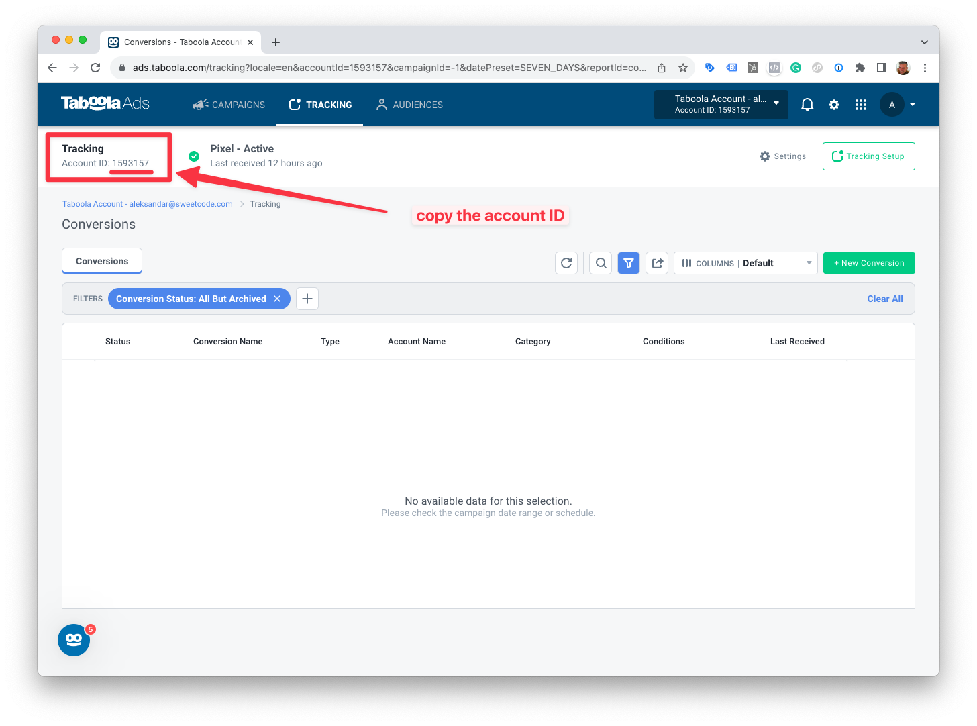Screen dimensions: 977x726
Task: Open the apps grid icon
Action: tap(860, 104)
